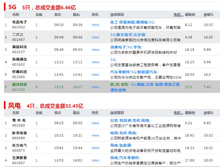Viewport: 220px width, 167px height.
Task: Select stock name 纵横通信
Action: tap(20, 59)
